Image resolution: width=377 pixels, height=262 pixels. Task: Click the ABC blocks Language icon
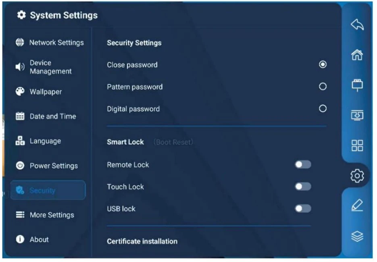20,141
